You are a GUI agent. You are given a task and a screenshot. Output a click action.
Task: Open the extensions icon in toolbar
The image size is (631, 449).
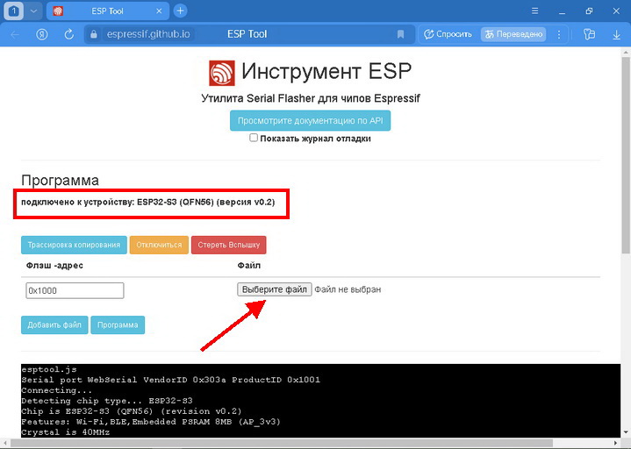(x=589, y=34)
